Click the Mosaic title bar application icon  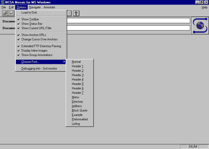click(3, 2)
